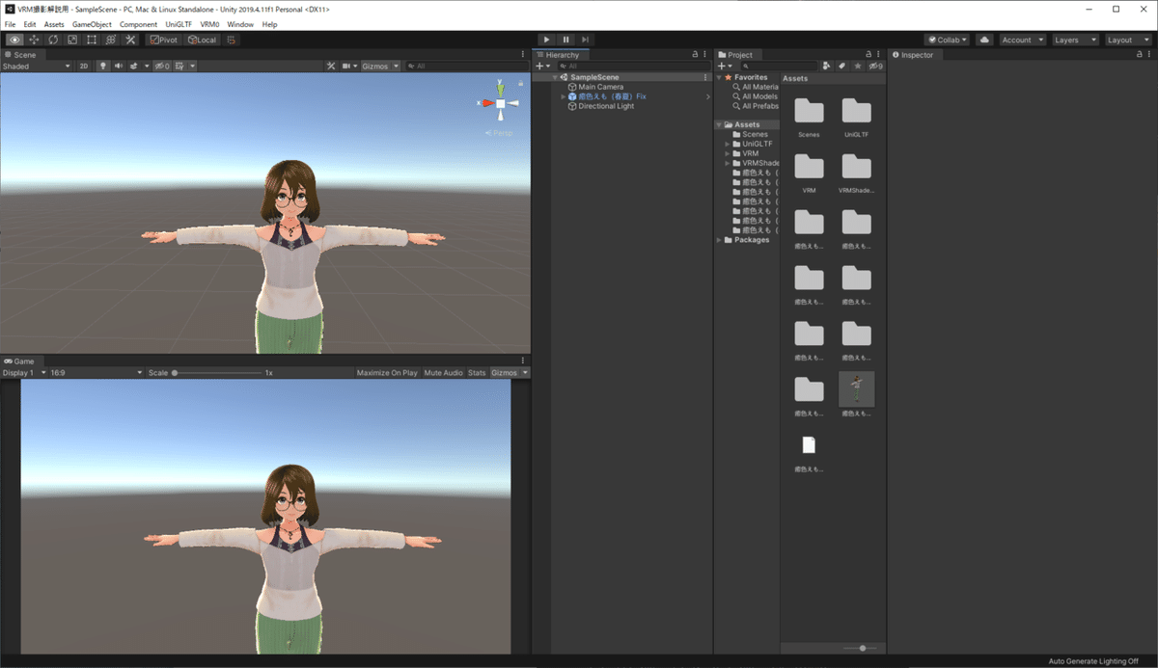Select the Rect Transform tool
The height and width of the screenshot is (668, 1158).
tap(92, 40)
